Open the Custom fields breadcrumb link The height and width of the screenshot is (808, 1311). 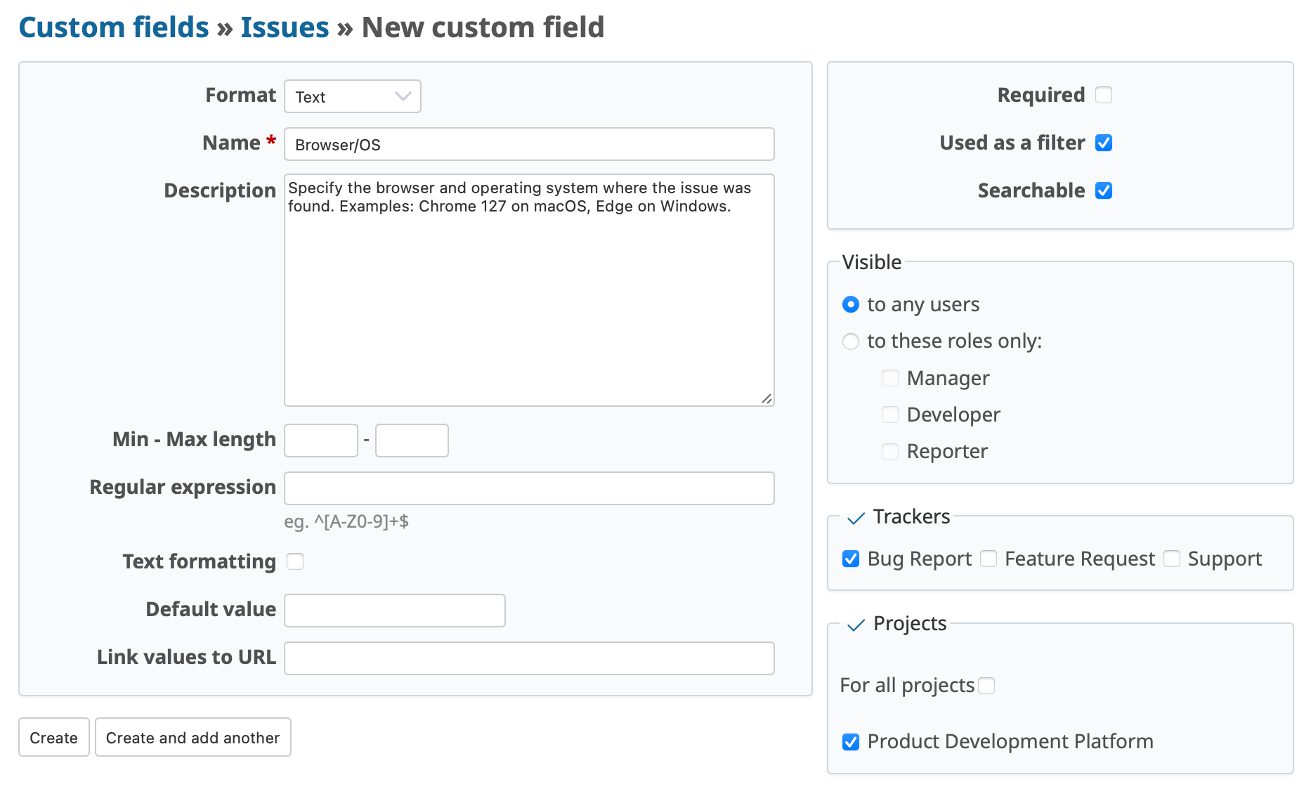click(113, 27)
